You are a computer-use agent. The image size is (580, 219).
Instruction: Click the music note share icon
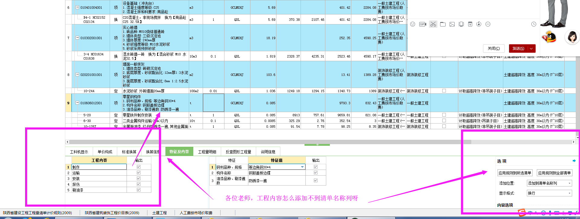pos(479,24)
